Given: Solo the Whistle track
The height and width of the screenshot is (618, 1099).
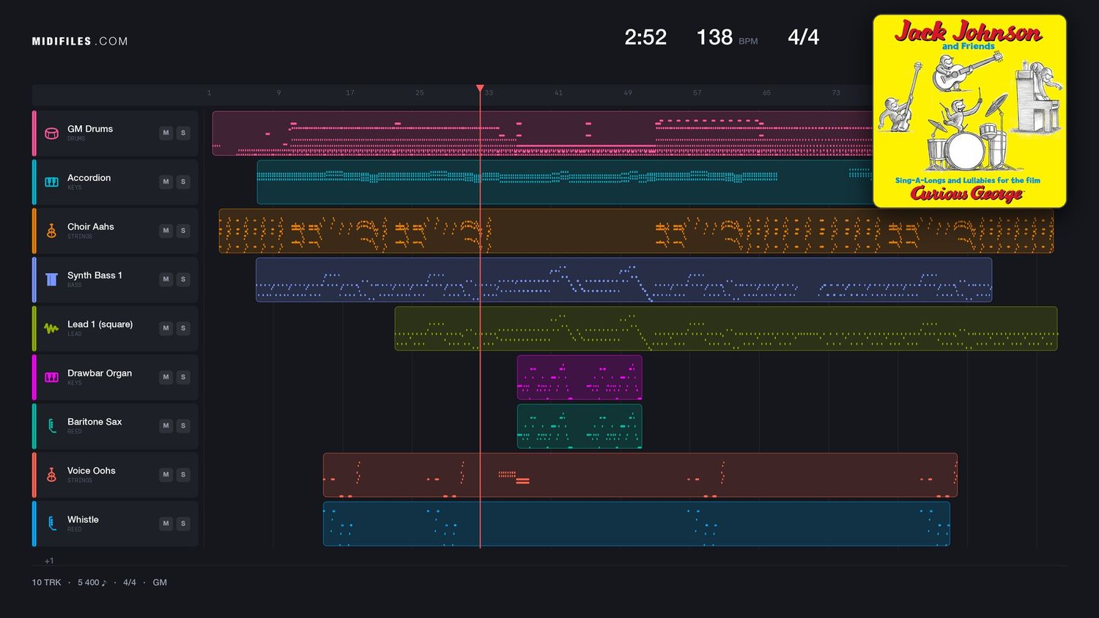Looking at the screenshot, I should 183,524.
